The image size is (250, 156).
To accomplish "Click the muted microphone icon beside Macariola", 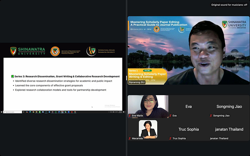I will tap(130, 138).
